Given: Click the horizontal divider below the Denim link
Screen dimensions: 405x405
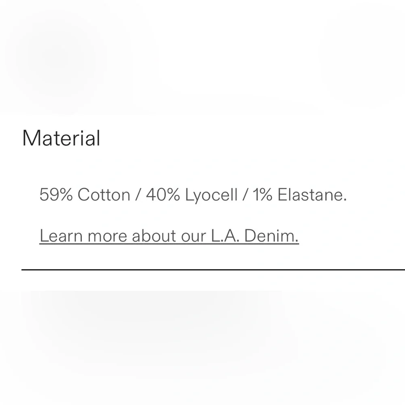Looking at the screenshot, I should pos(213,269).
